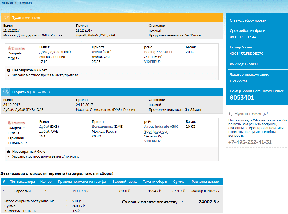The width and height of the screenshot is (288, 214).
Task: Click the agency commission 0.5 ₽
Action: click(75, 211)
